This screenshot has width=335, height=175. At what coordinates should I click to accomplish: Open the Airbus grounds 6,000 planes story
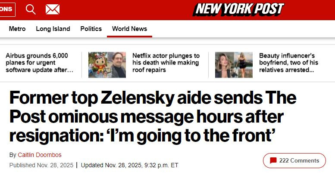pos(37,63)
